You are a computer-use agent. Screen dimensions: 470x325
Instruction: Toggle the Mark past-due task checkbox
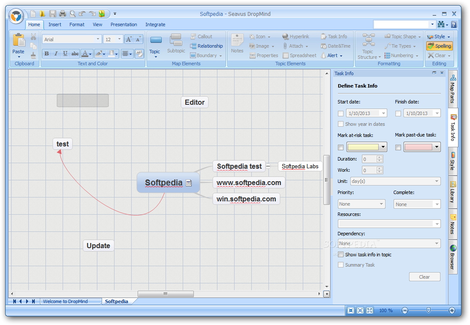pyautogui.click(x=398, y=147)
